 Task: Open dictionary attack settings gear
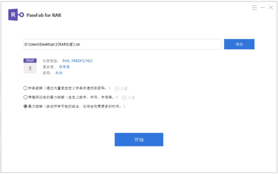point(117,88)
